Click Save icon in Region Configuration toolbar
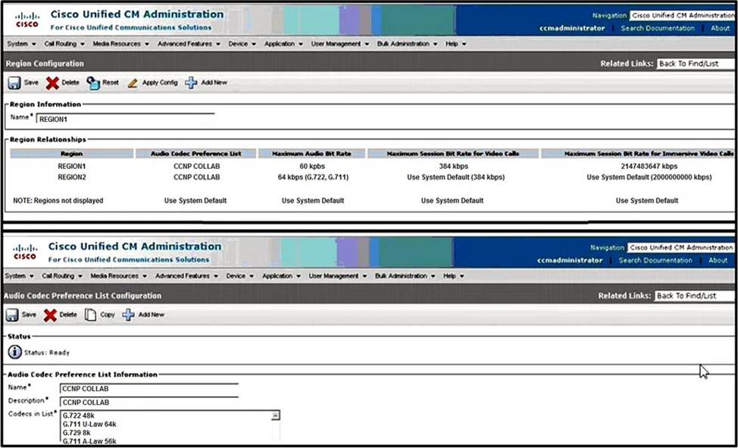Screen dimensions: 738x448 [14, 83]
